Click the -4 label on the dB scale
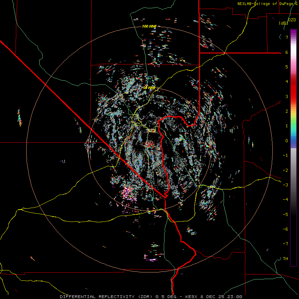The width and height of the screenshot is (299, 299). click(285, 199)
